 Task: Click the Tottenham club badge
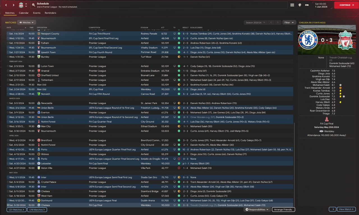tap(39, 80)
